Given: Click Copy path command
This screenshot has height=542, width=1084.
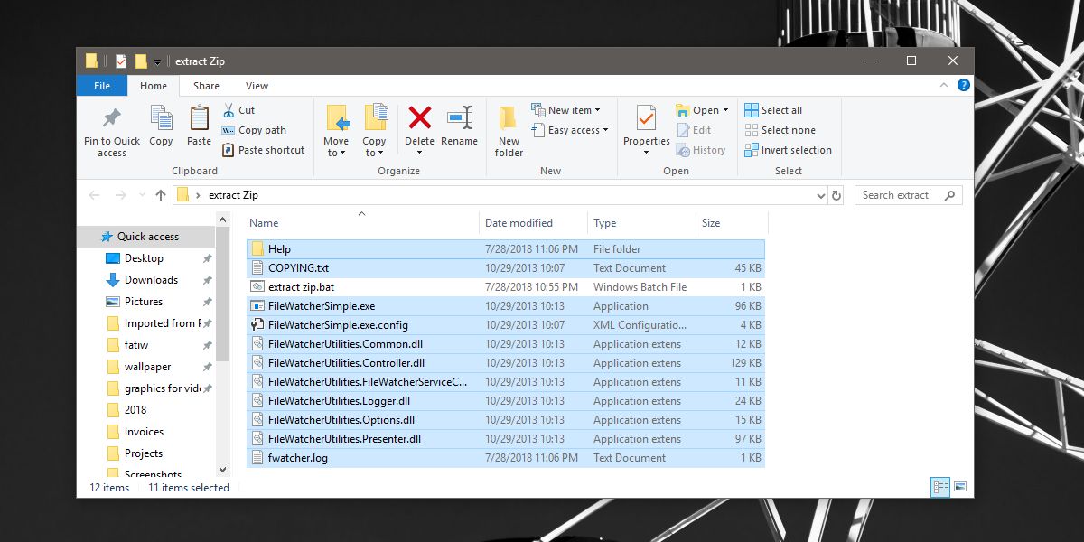Looking at the screenshot, I should coord(254,130).
